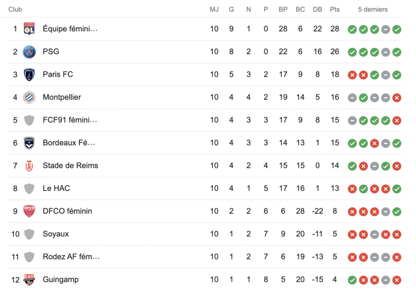Click the '5 derniers' column header
The width and height of the screenshot is (416, 299).
tap(373, 10)
